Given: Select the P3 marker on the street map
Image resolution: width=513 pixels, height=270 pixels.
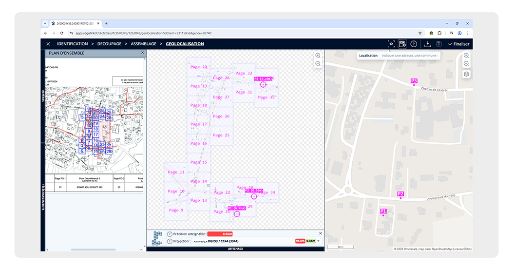Looking at the screenshot, I should (x=414, y=80).
